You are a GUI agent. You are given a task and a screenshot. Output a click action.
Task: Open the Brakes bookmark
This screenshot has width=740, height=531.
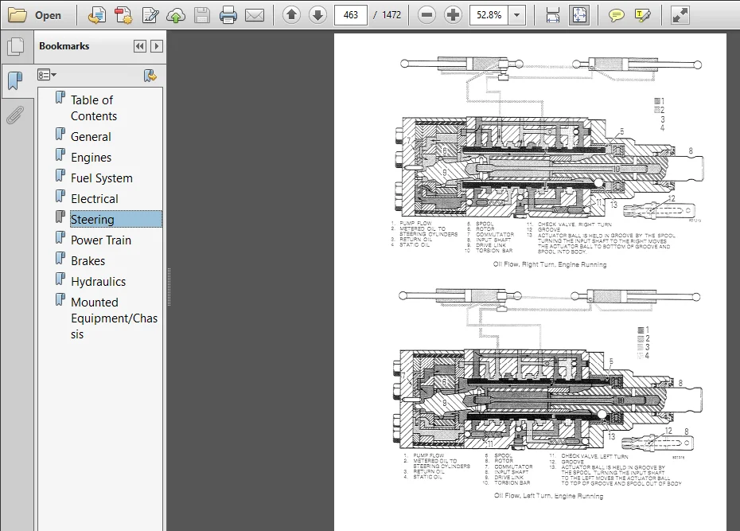[88, 261]
